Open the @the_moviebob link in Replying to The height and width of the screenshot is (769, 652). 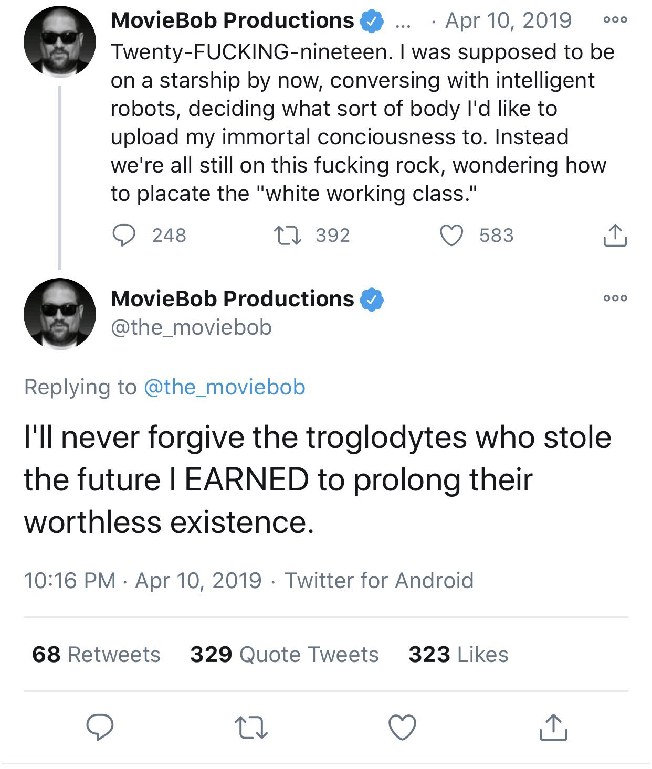pyautogui.click(x=224, y=387)
